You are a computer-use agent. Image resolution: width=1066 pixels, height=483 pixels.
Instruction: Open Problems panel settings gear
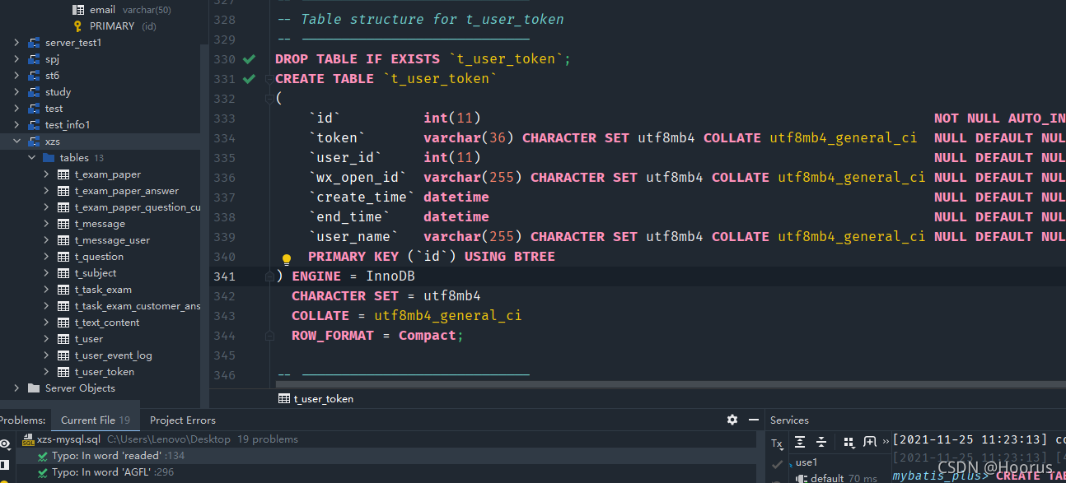(x=732, y=420)
